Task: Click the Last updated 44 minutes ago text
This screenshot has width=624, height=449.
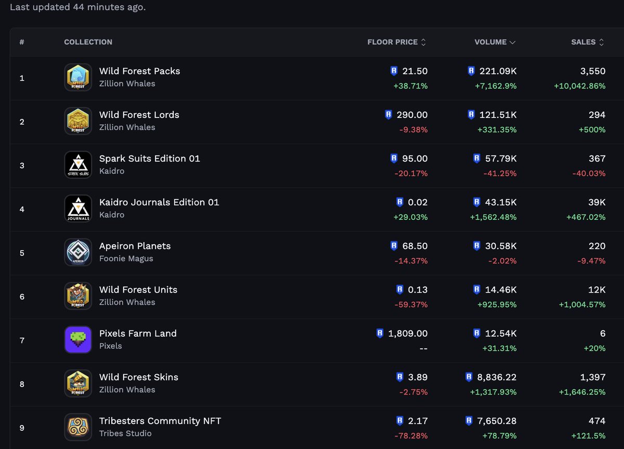Action: [x=78, y=7]
